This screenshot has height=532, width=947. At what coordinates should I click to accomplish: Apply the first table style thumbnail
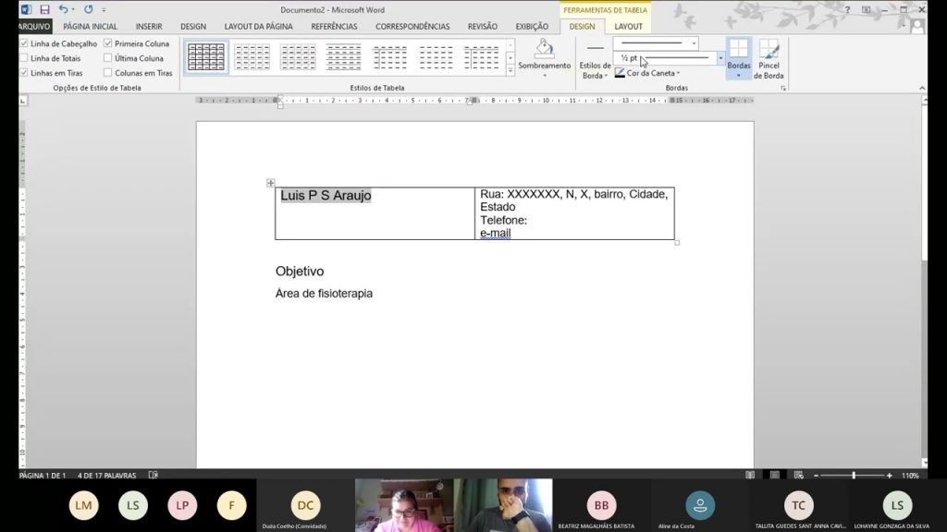point(206,57)
